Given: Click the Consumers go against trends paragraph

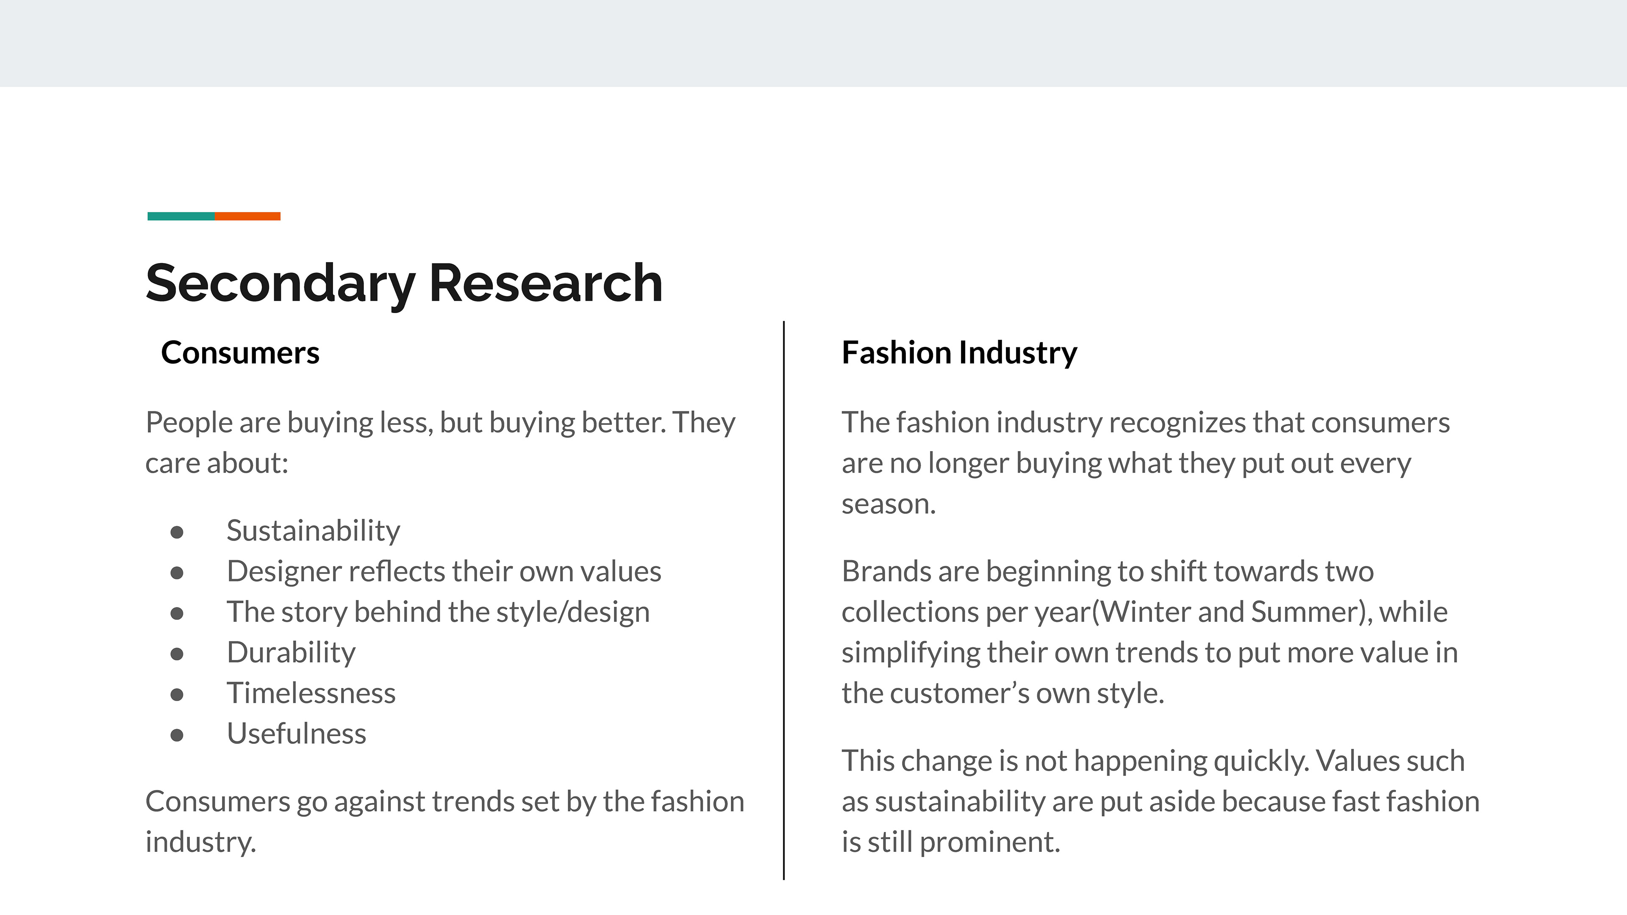Looking at the screenshot, I should (444, 821).
